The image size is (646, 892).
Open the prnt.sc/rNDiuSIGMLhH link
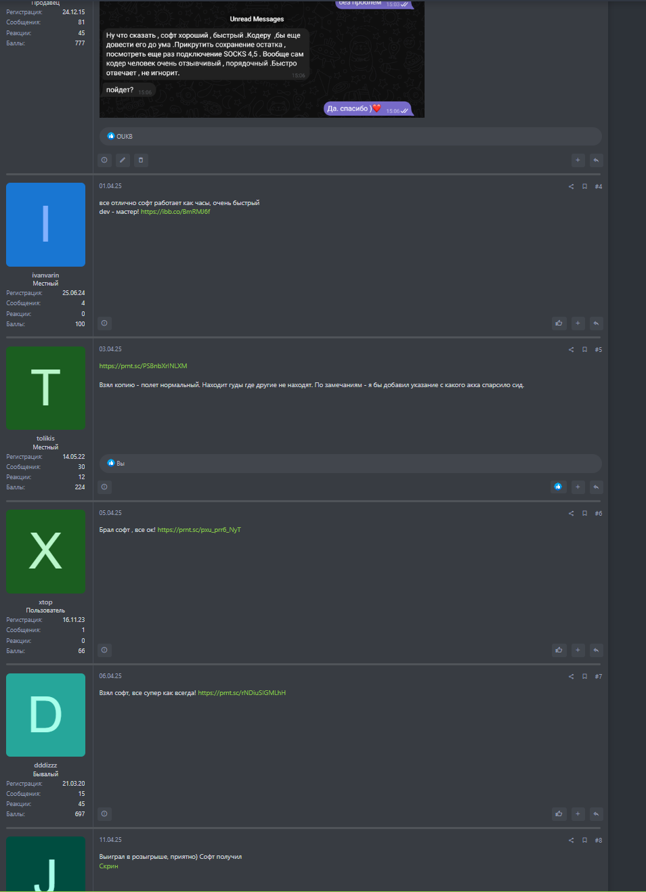coord(242,693)
